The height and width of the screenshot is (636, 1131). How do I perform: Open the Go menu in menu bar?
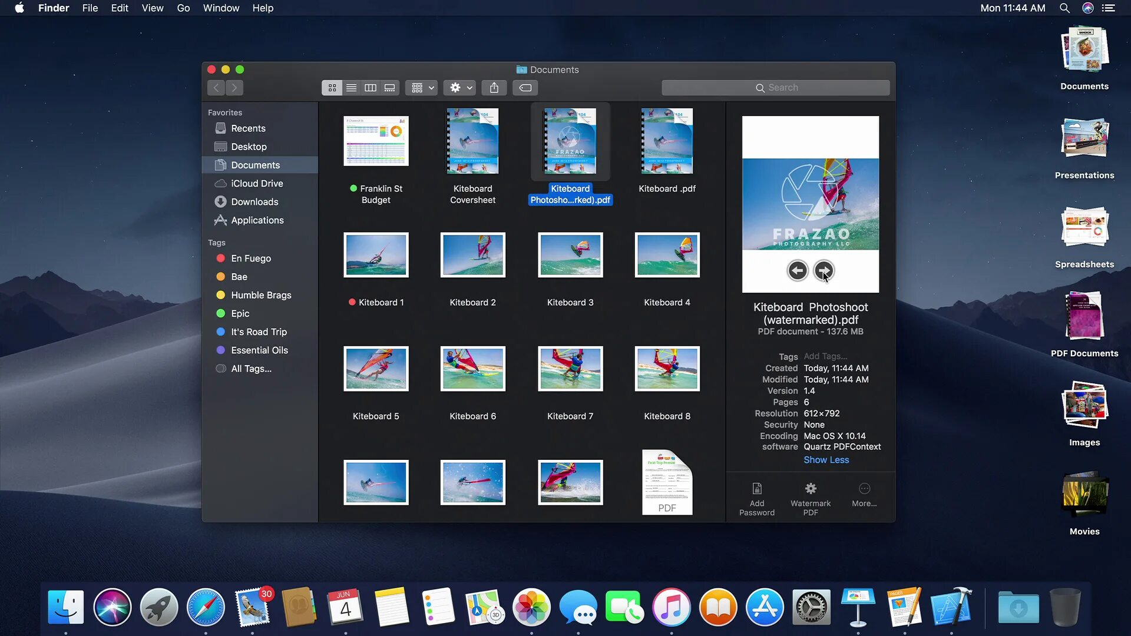coord(183,8)
